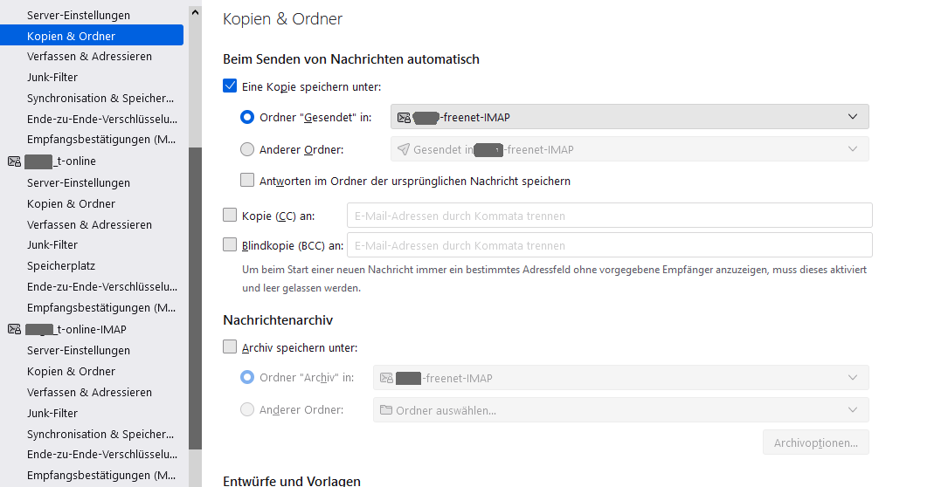Select the "Anderer Ordner" radio under sent copies
This screenshot has height=487, width=948.
[247, 149]
